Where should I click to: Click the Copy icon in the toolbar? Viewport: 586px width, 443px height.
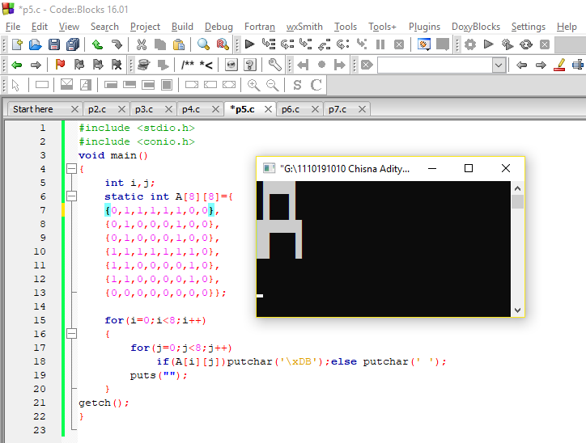[x=160, y=44]
